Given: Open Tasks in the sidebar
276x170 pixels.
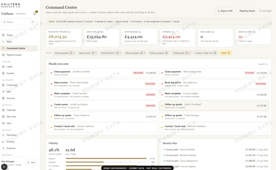Looking at the screenshot, I should [x=19, y=42].
